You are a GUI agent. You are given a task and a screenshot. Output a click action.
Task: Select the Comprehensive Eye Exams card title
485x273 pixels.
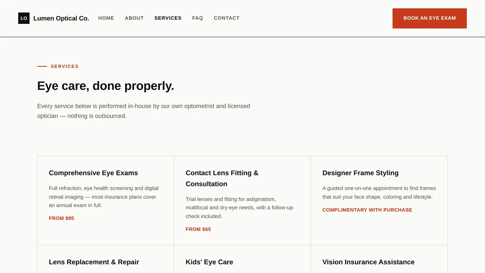coord(93,173)
